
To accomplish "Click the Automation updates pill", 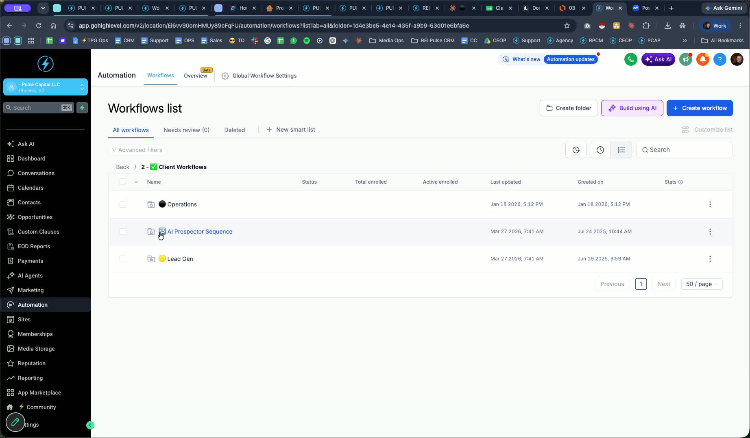I will (x=571, y=59).
